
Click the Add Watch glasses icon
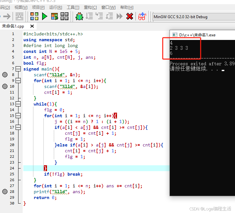click(x=142, y=16)
